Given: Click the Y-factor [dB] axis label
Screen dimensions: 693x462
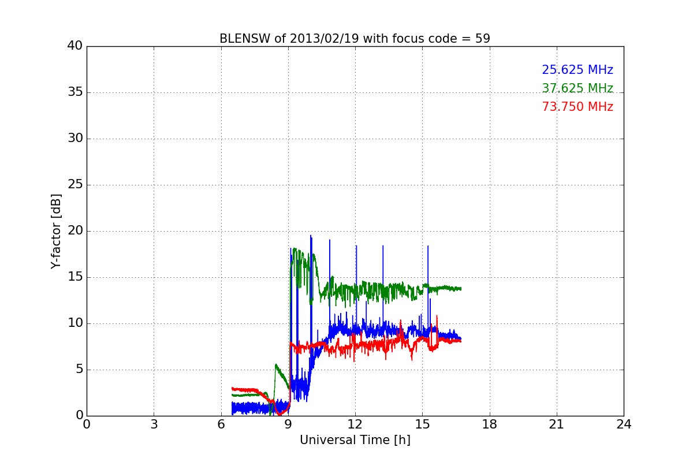Looking at the screenshot, I should coord(56,231).
